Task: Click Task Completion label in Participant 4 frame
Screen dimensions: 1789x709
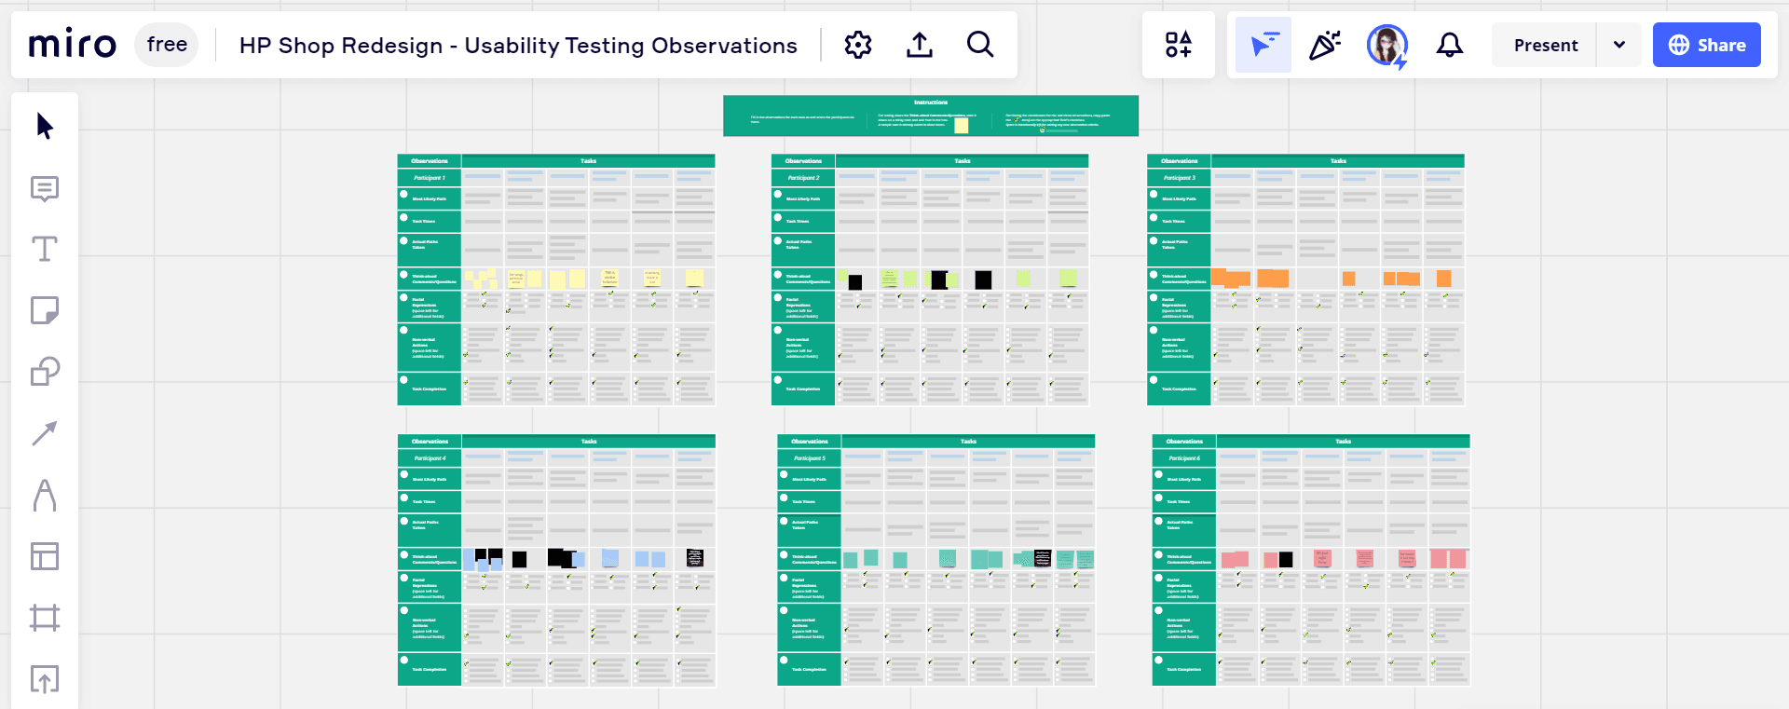Action: (430, 670)
